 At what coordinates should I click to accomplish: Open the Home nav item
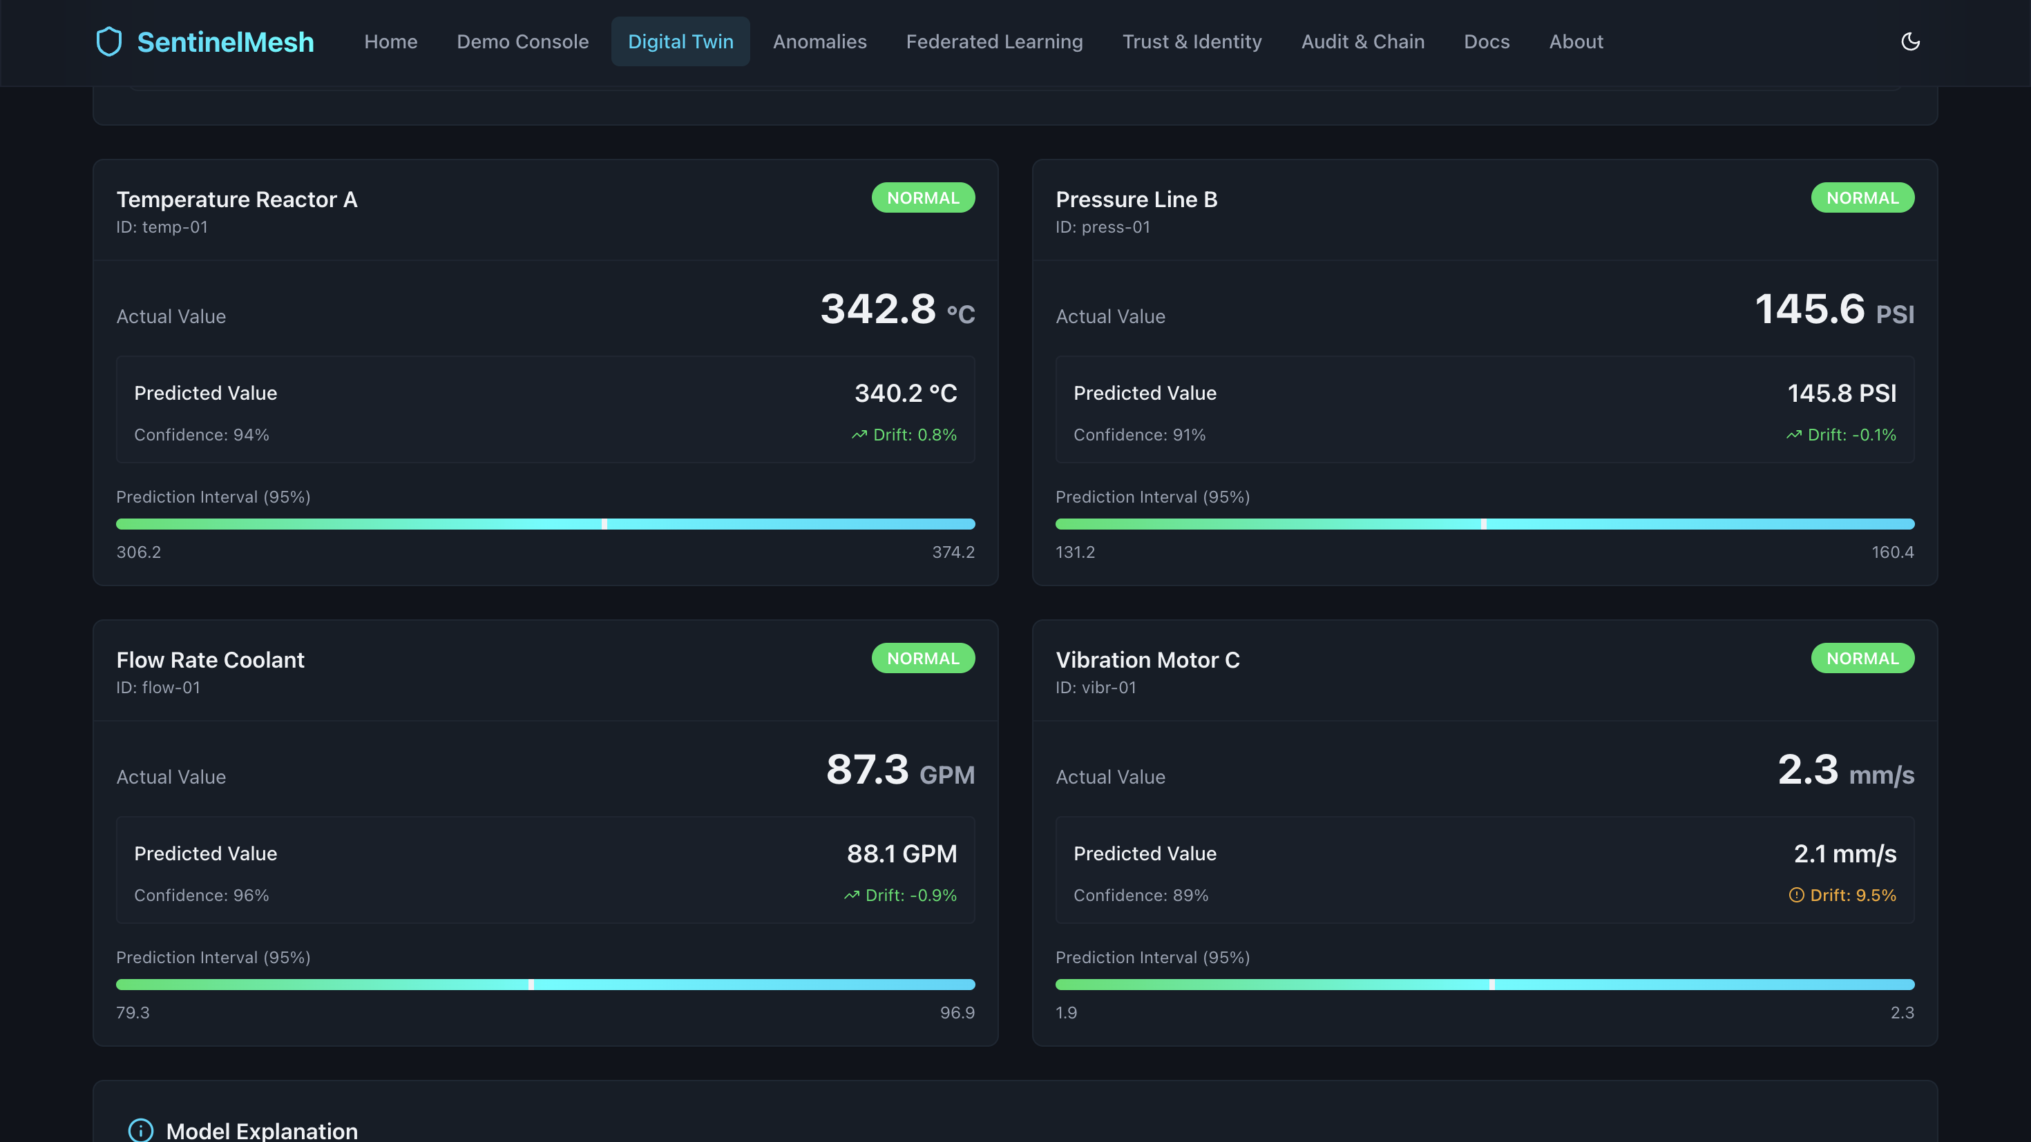click(390, 41)
